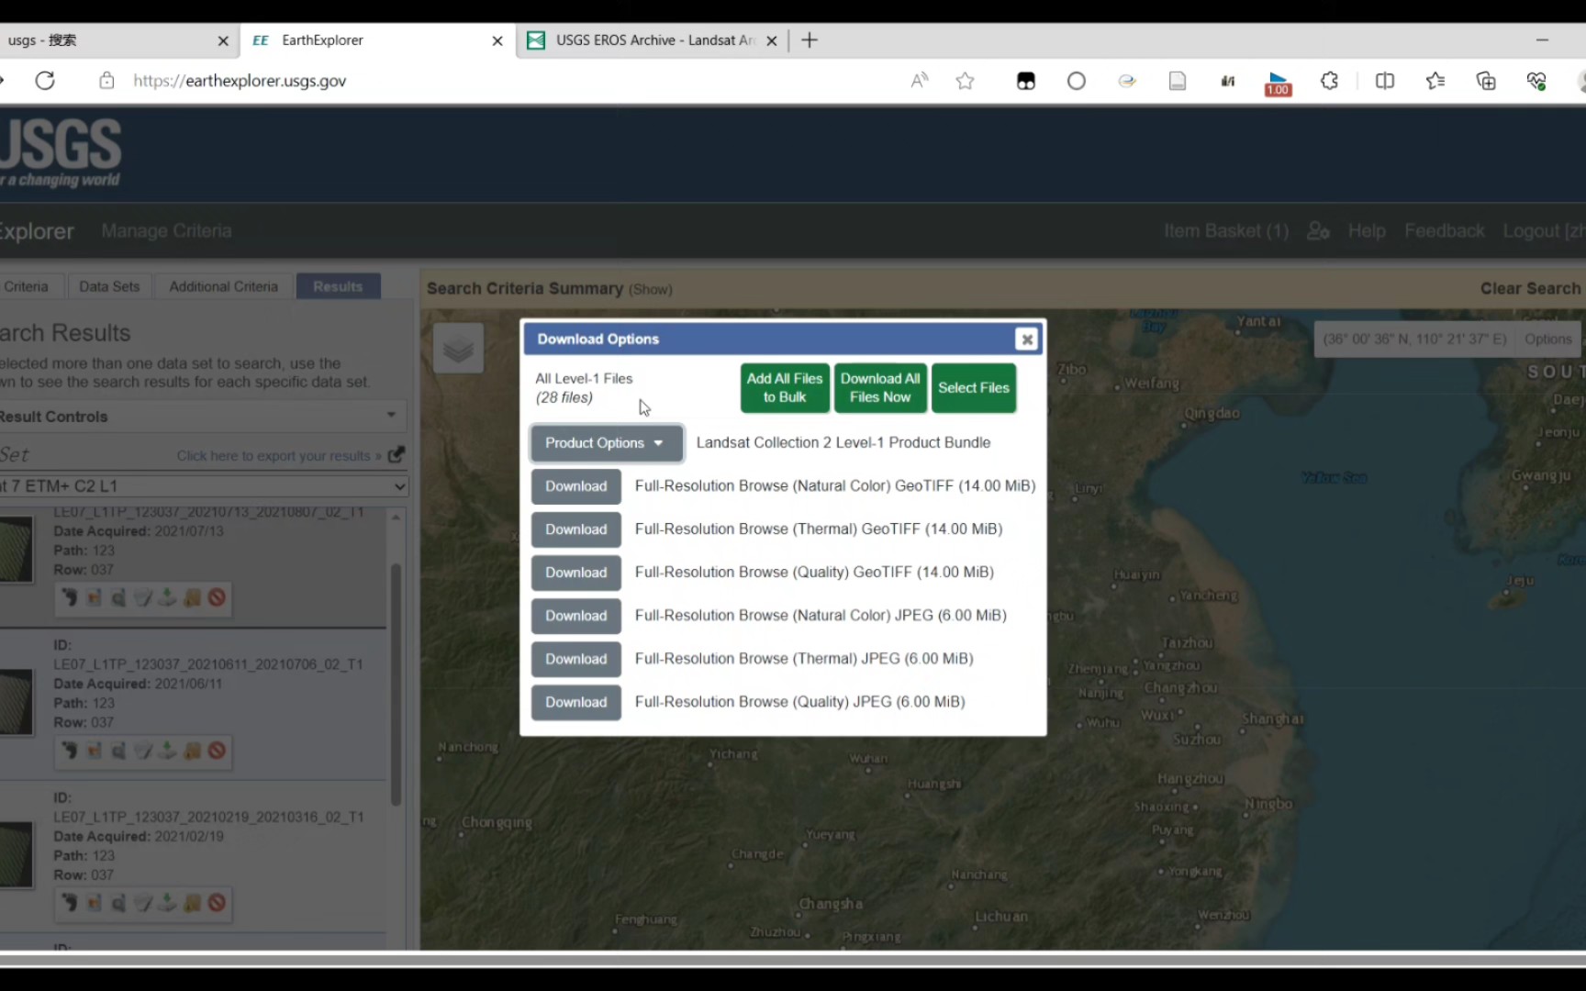Open the Feedback link
Viewport: 1586px width, 991px height.
point(1444,231)
